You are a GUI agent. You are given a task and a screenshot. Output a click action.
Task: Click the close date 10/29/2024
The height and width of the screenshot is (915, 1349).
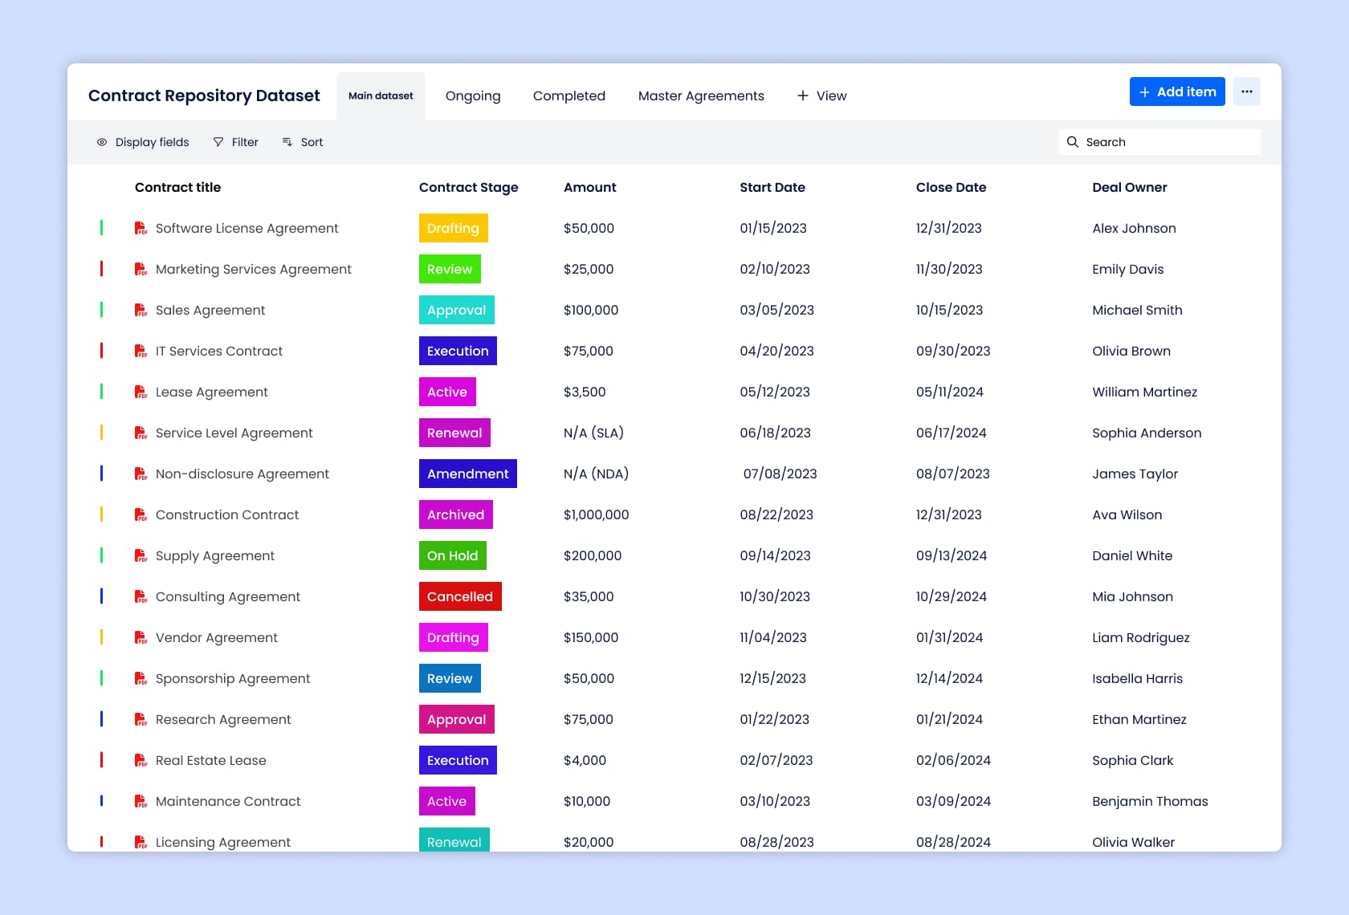click(952, 596)
